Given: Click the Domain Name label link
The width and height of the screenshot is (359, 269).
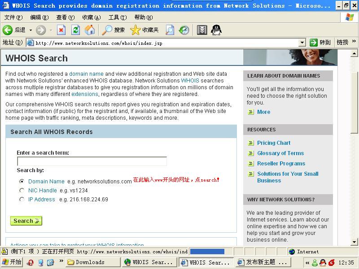Looking at the screenshot, I should point(46,182).
